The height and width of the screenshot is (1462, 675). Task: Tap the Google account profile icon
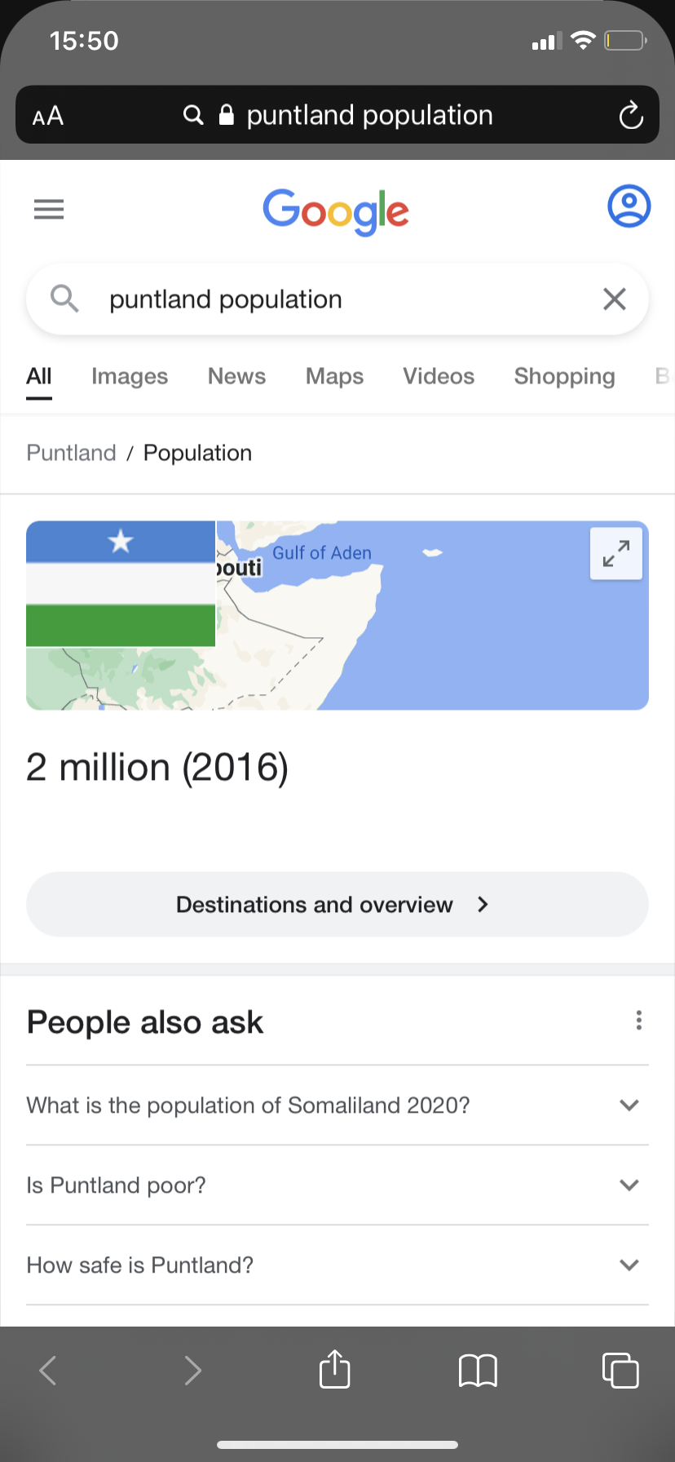pos(629,206)
